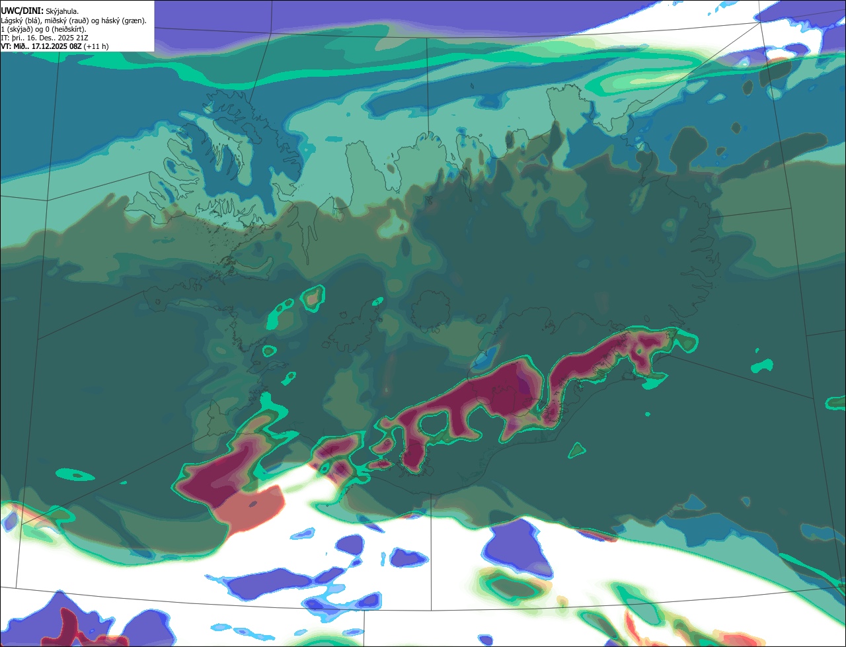The height and width of the screenshot is (647, 846).
Task: Click the 'VT: Mið.. 17.12.2025 08Z' line
Action: click(x=55, y=46)
